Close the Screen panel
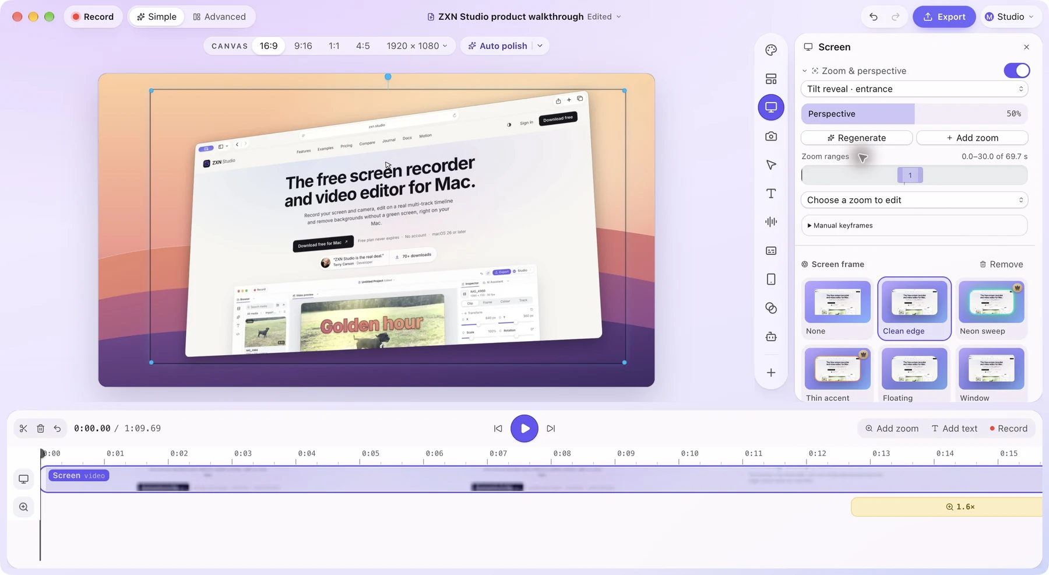 [1026, 47]
